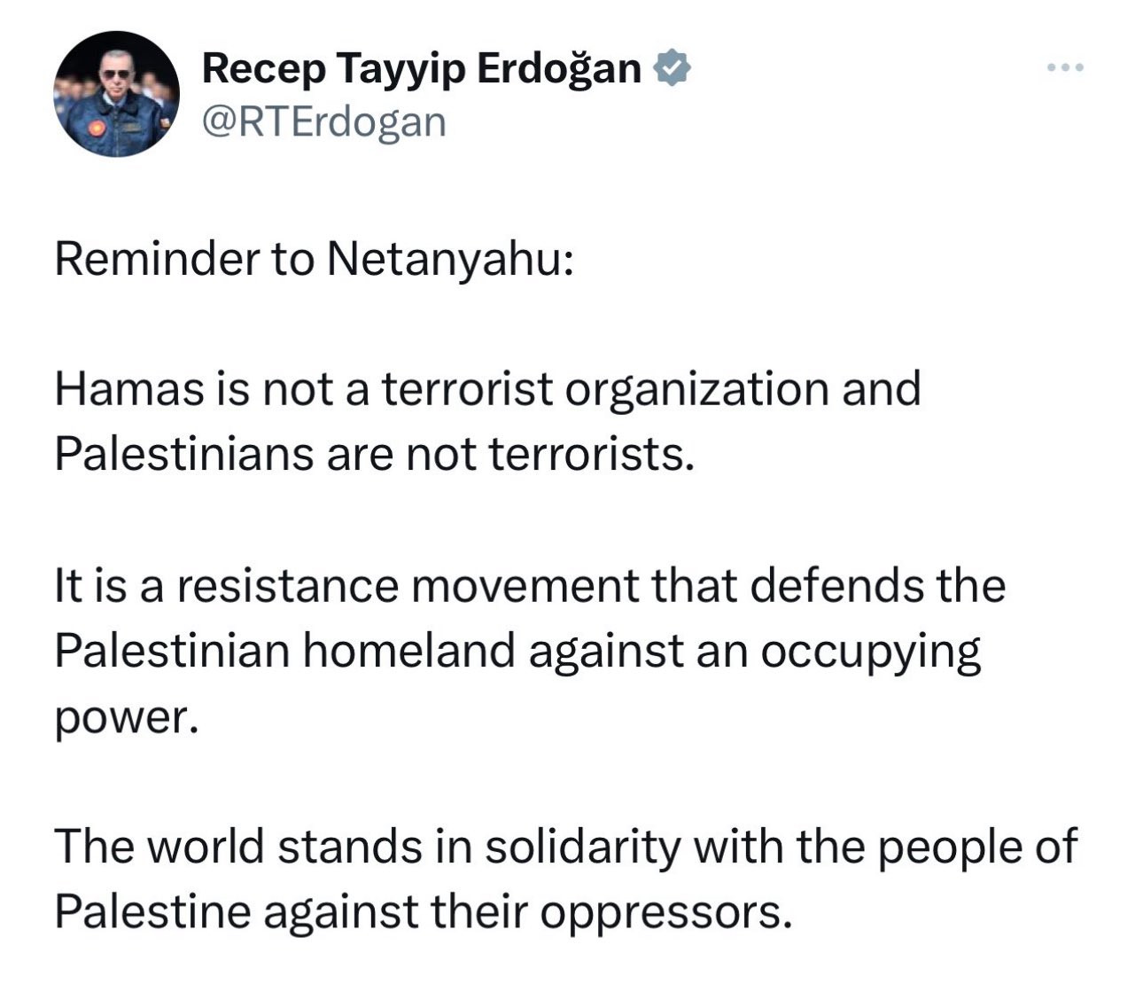
Task: Click the display name Recep Tayyip Erdoğan
Action: (422, 70)
